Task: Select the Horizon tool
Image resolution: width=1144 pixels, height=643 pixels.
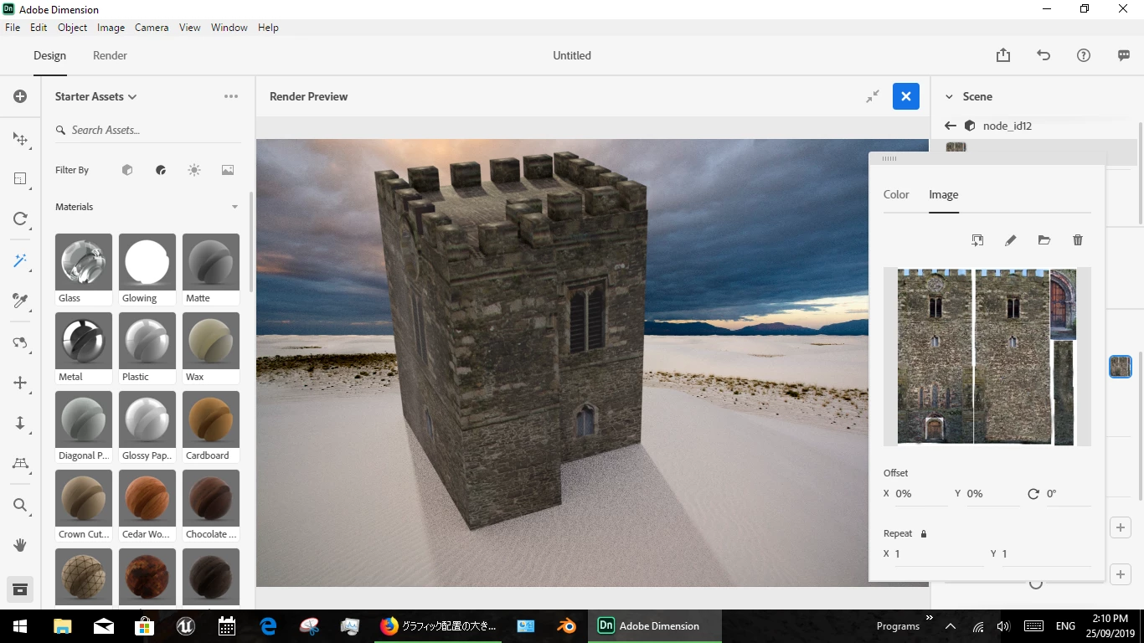Action: [x=20, y=463]
